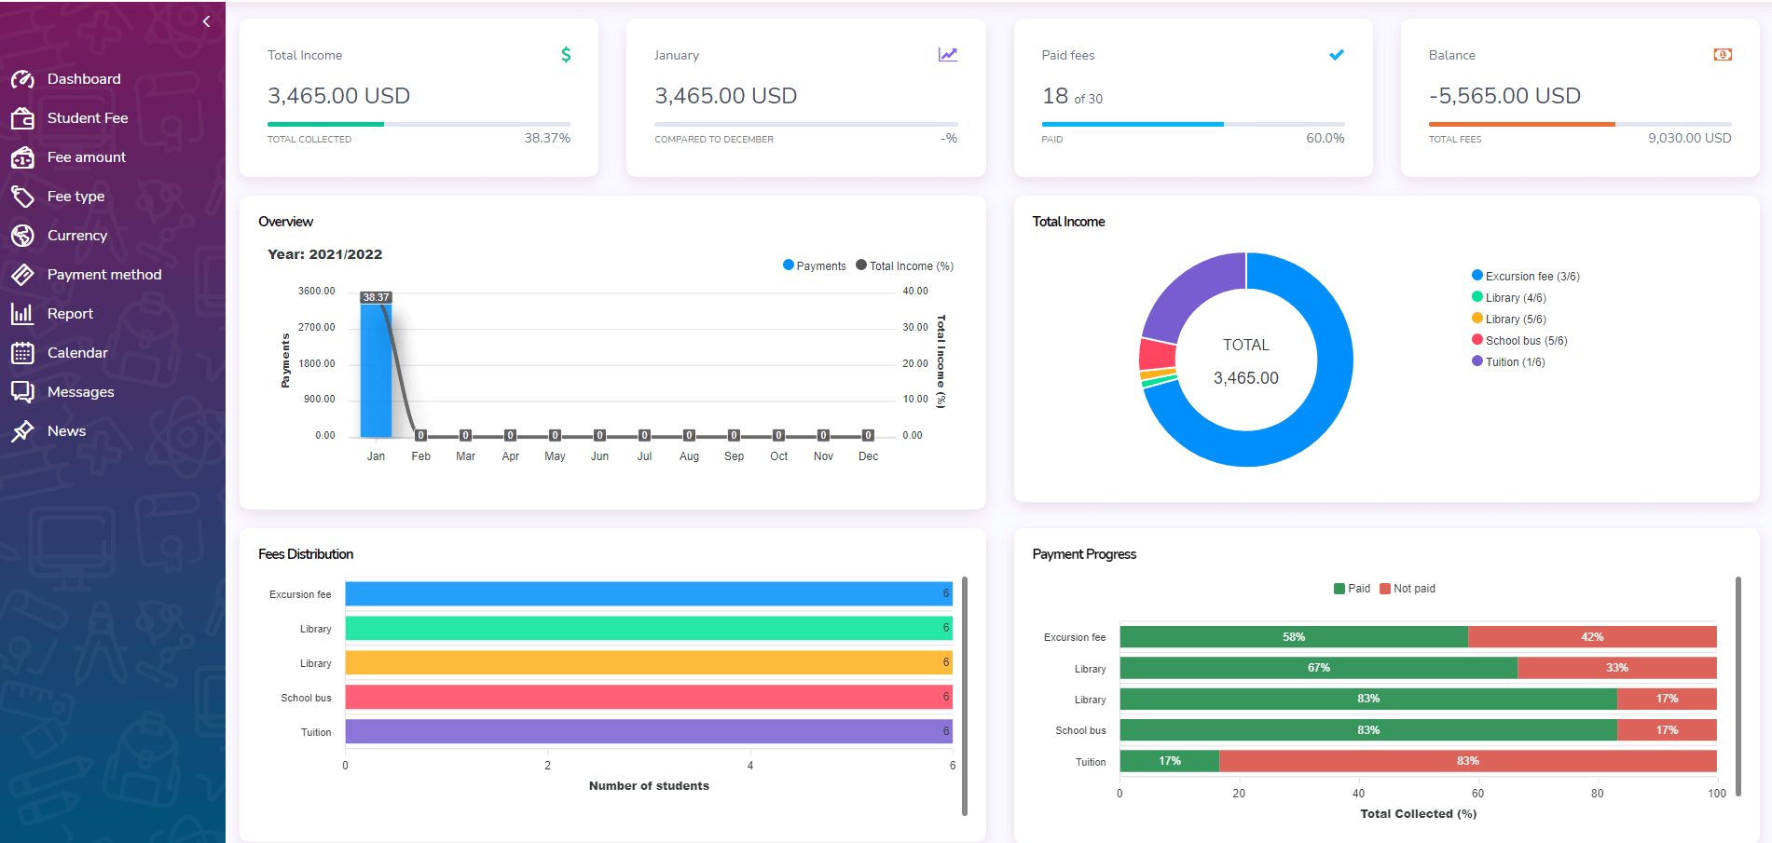
Task: Click the Fee type tag icon
Action: (x=22, y=197)
